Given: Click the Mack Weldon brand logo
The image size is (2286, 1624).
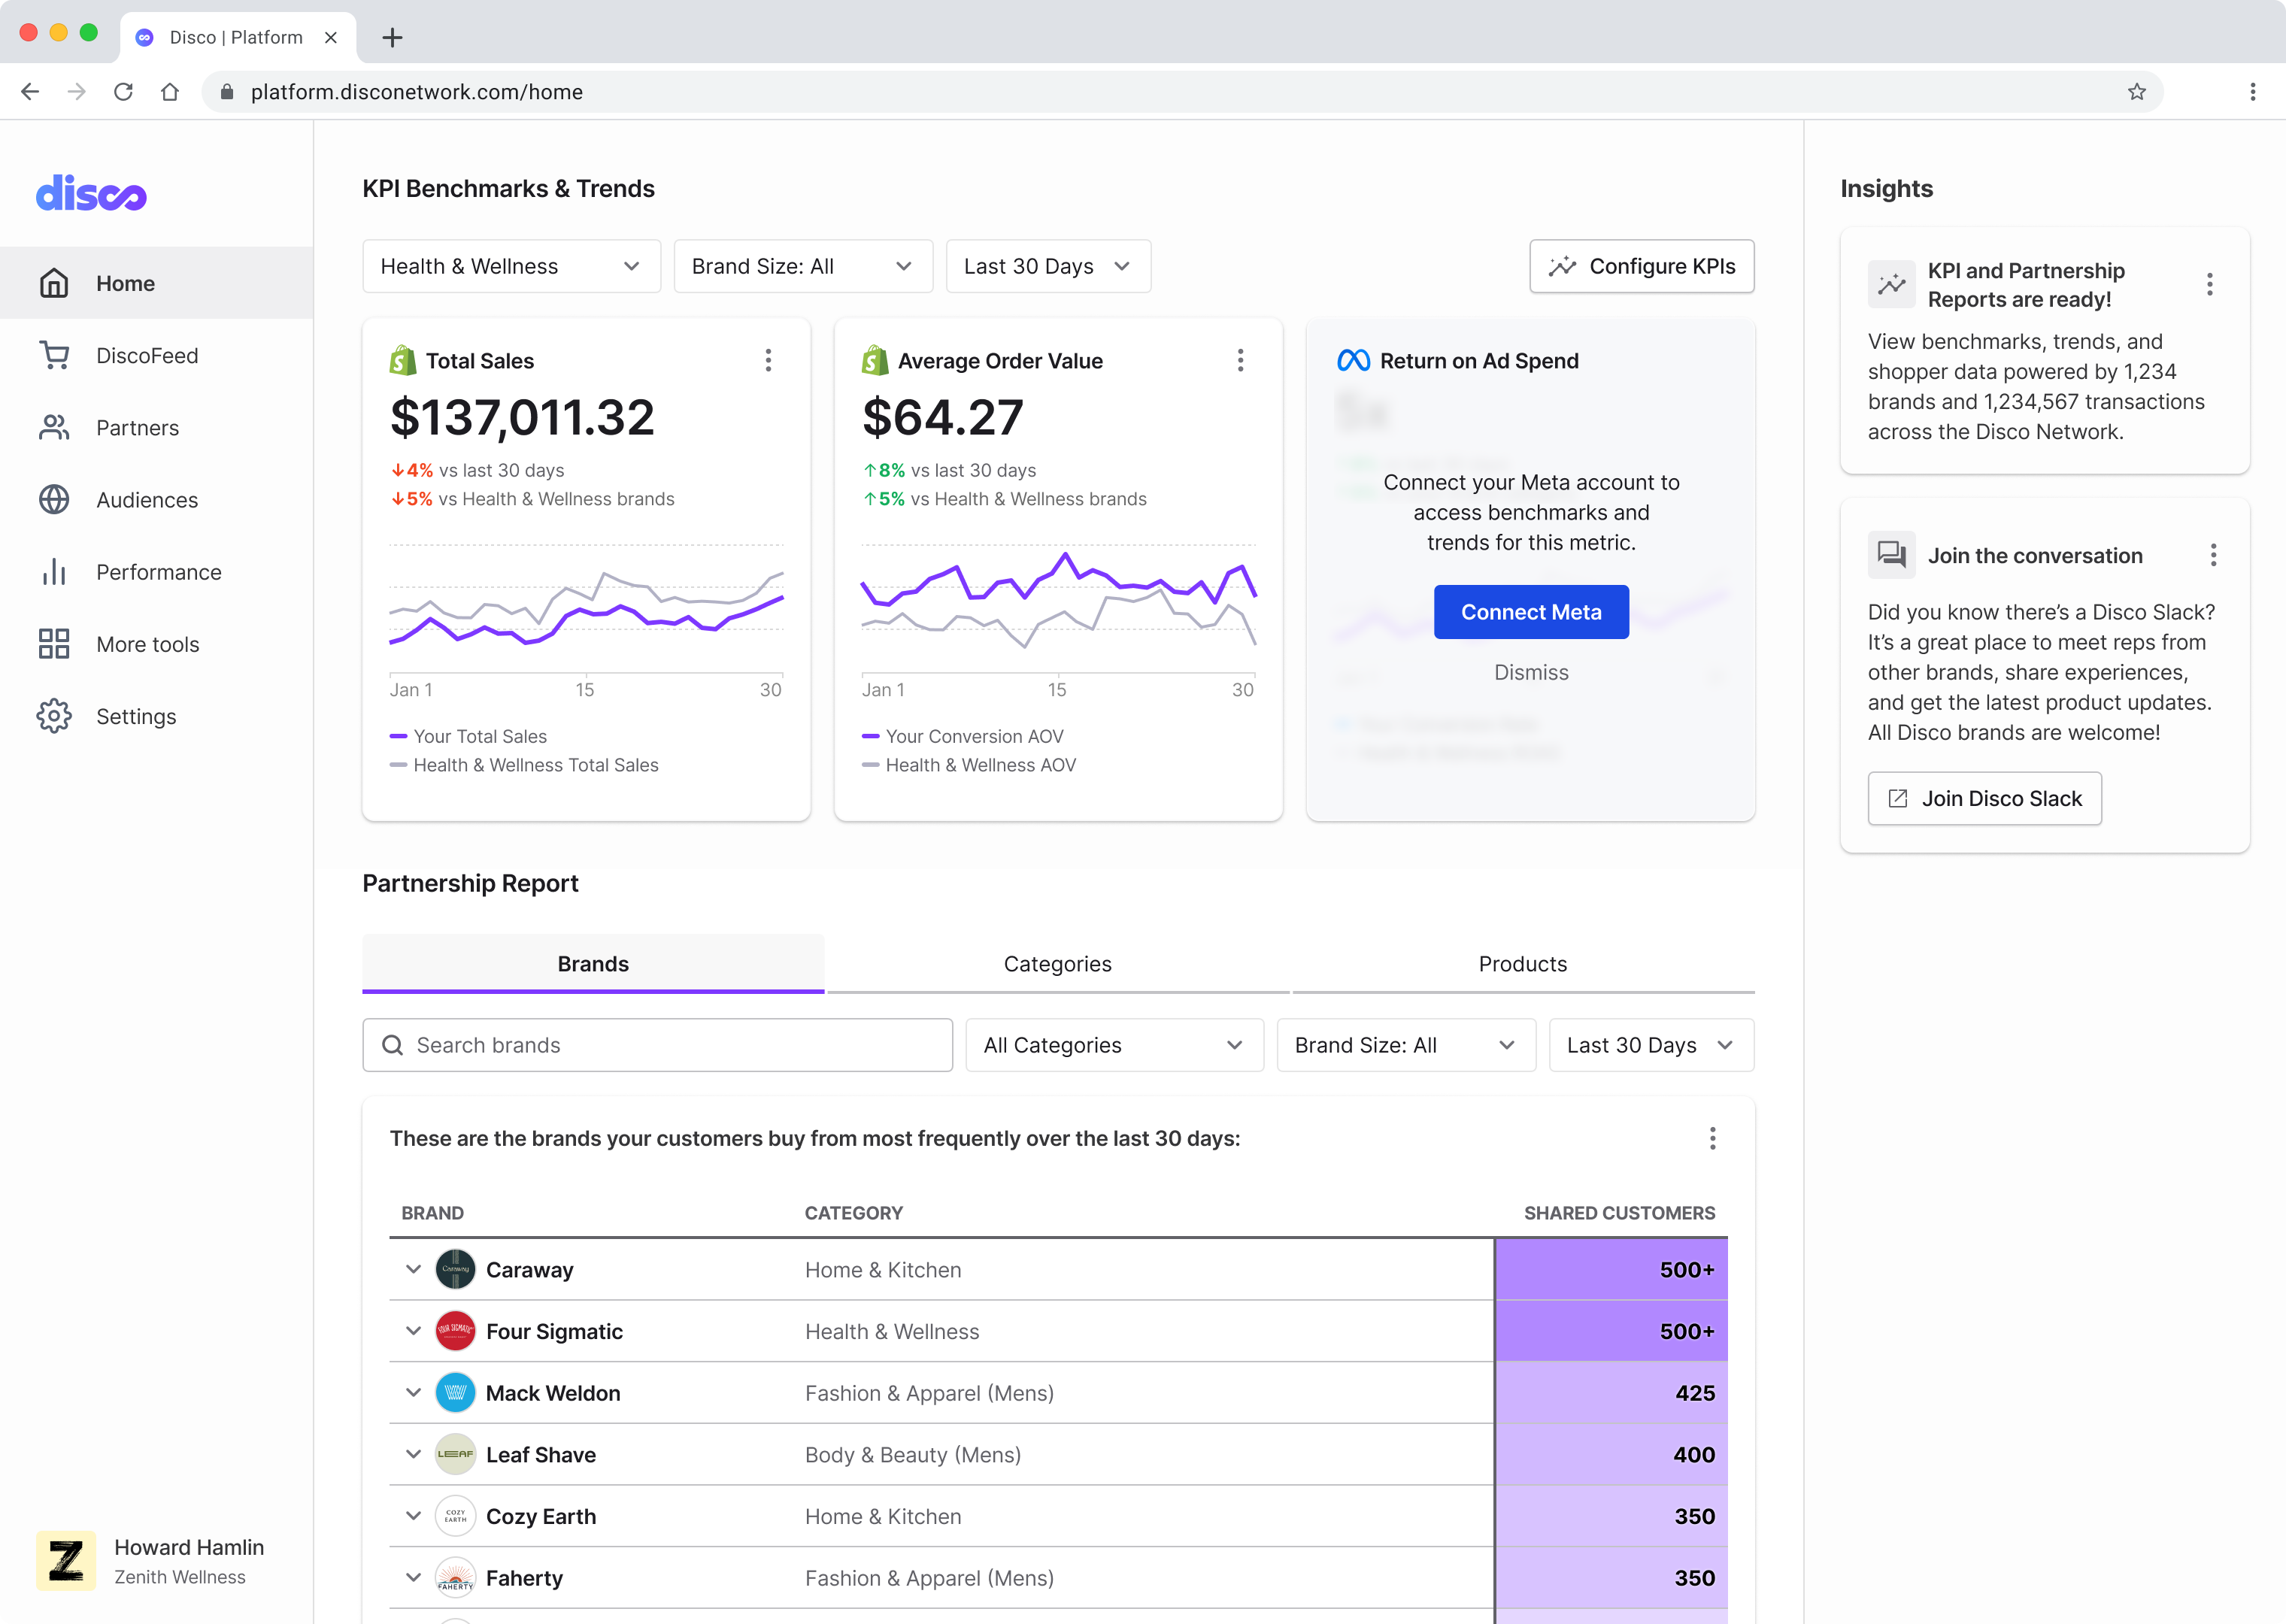Looking at the screenshot, I should pyautogui.click(x=455, y=1393).
